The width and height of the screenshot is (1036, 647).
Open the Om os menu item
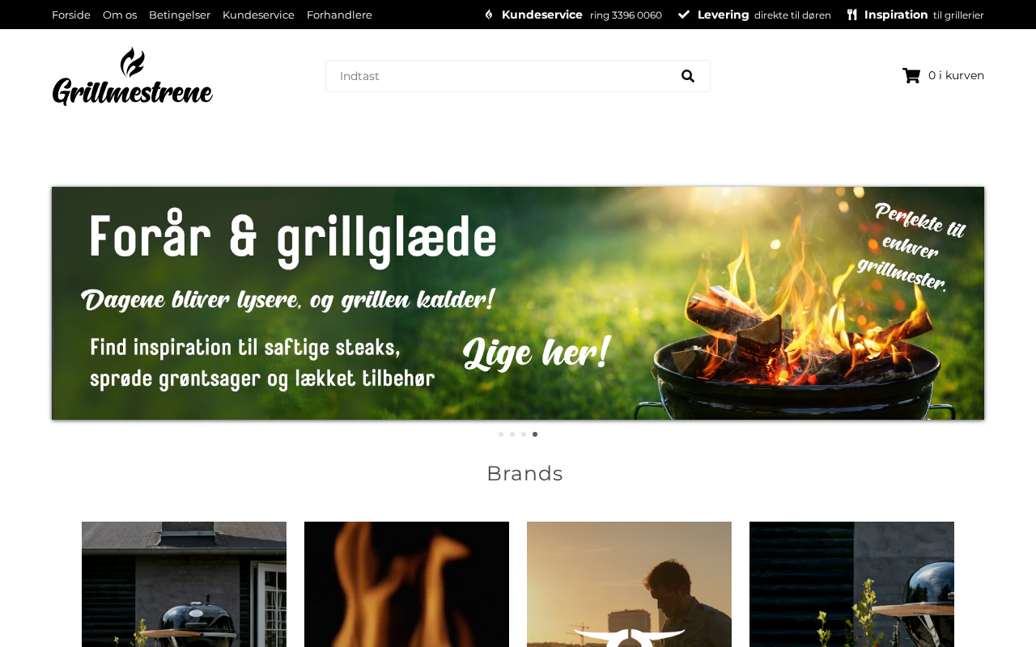coord(120,15)
